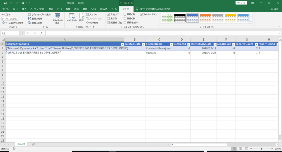Click Unlink table icon
The width and height of the screenshot is (282, 152).
pyautogui.click(x=87, y=22)
